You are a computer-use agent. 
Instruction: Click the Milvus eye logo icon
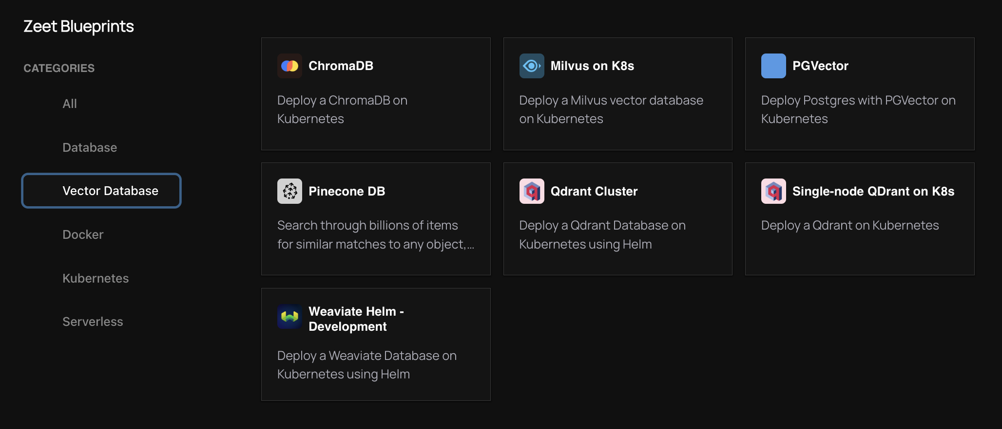[x=531, y=66]
